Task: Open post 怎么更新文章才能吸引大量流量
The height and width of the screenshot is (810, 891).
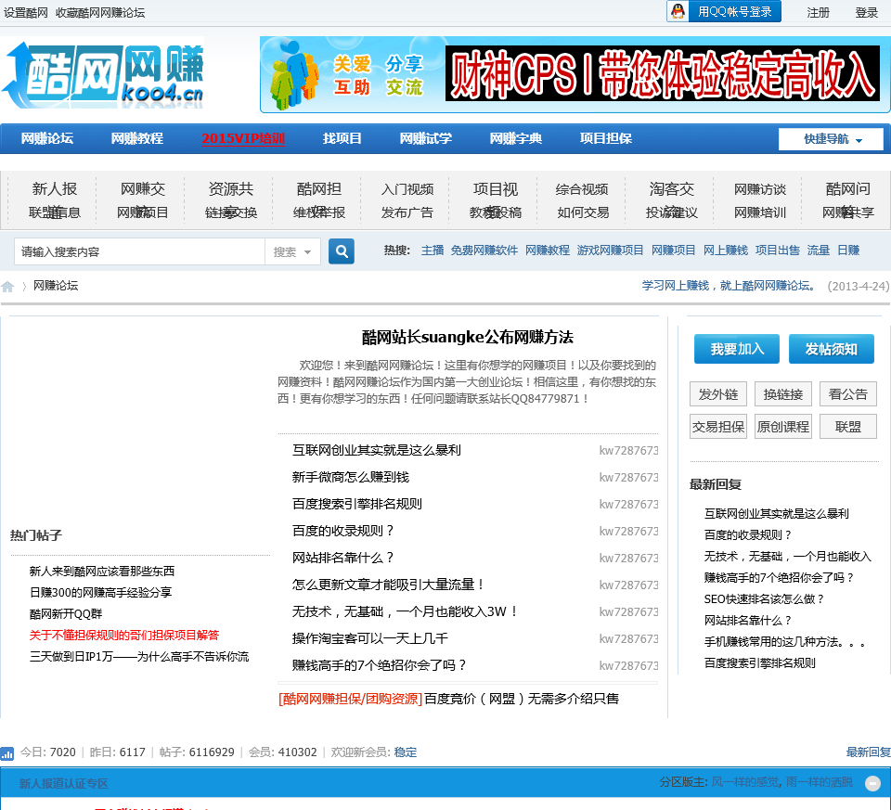Action: click(x=389, y=585)
